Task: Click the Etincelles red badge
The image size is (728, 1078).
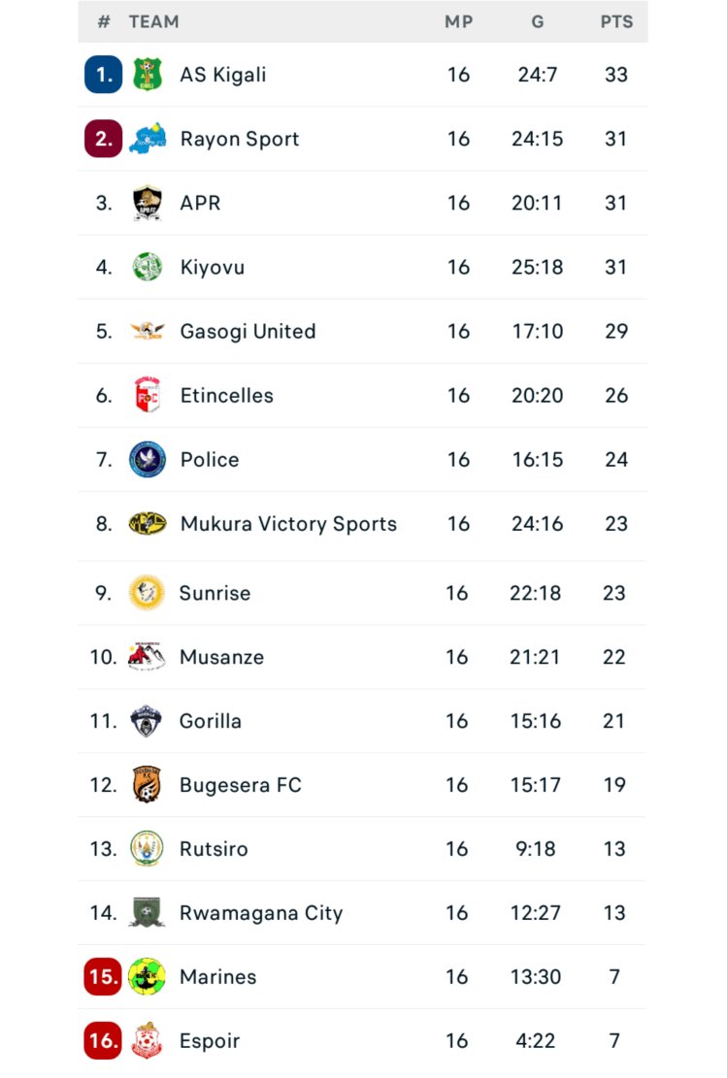Action: pos(148,395)
